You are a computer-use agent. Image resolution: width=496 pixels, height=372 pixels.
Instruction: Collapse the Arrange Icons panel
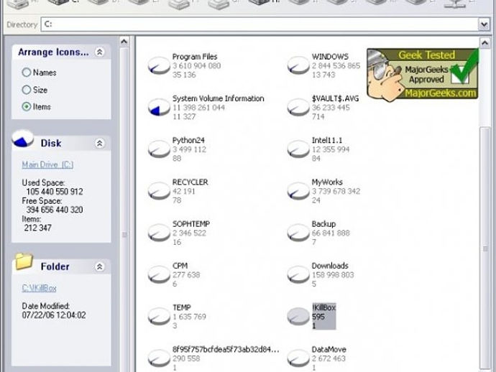pos(100,52)
